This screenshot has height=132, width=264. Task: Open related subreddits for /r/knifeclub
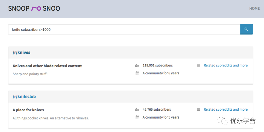point(226,109)
